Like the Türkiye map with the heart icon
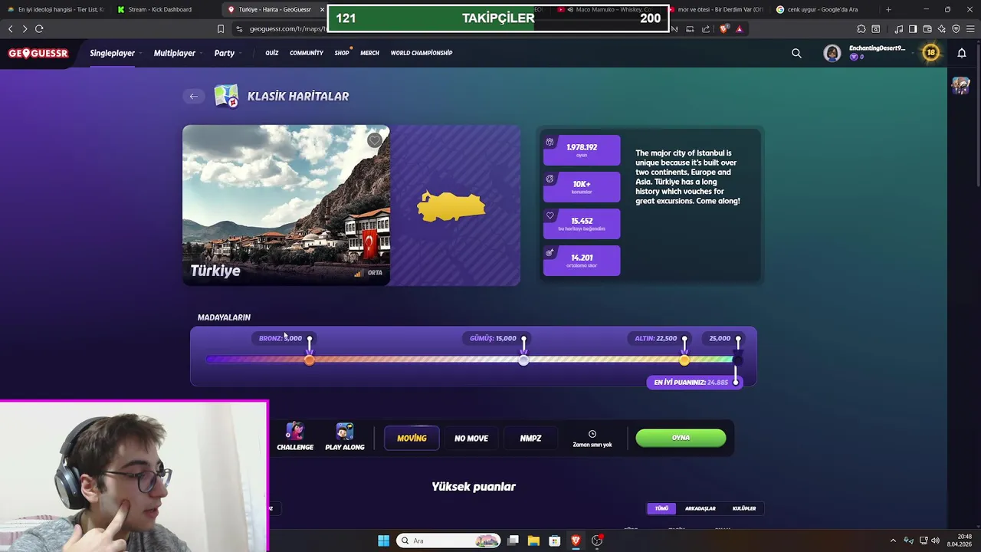Viewport: 981px width, 552px height. 374,140
